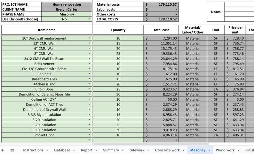This screenshot has height=154, width=254.
Task: Switch to the Wood work sheet tab
Action: pos(225,150)
